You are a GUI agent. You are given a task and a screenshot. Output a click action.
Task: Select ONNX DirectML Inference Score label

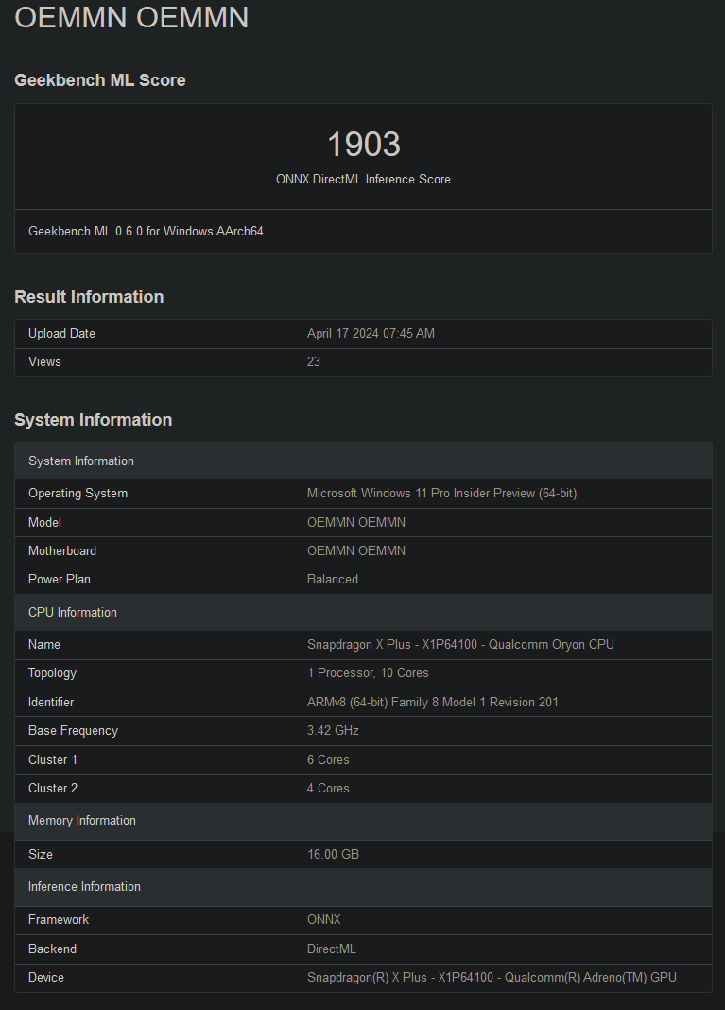click(x=363, y=179)
